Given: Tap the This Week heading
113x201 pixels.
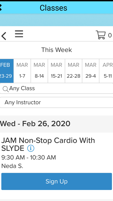Looking at the screenshot, I should click(56, 50).
